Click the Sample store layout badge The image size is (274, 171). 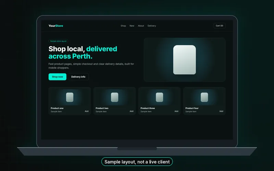[x=58, y=41]
